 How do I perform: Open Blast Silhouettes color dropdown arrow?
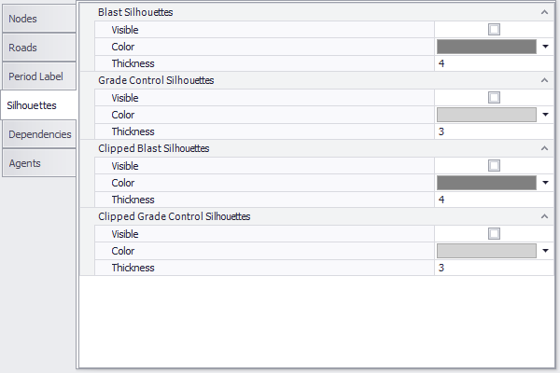tap(545, 46)
